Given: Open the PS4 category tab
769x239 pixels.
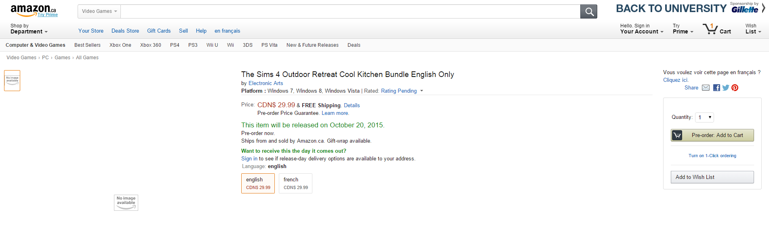Looking at the screenshot, I should point(175,45).
